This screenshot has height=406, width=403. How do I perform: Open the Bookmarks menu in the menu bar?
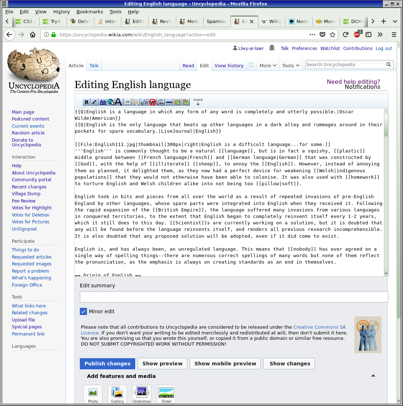(x=90, y=12)
